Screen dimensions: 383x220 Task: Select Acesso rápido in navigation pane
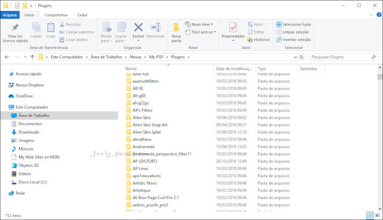coord(28,74)
